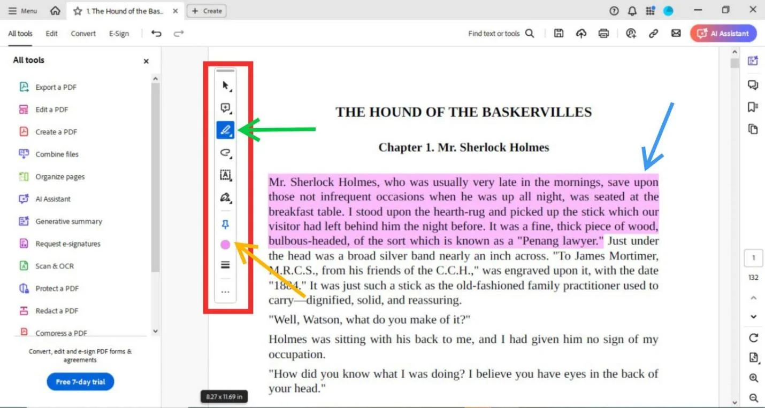The width and height of the screenshot is (765, 408).
Task: Select the arrow selection tool
Action: [226, 85]
